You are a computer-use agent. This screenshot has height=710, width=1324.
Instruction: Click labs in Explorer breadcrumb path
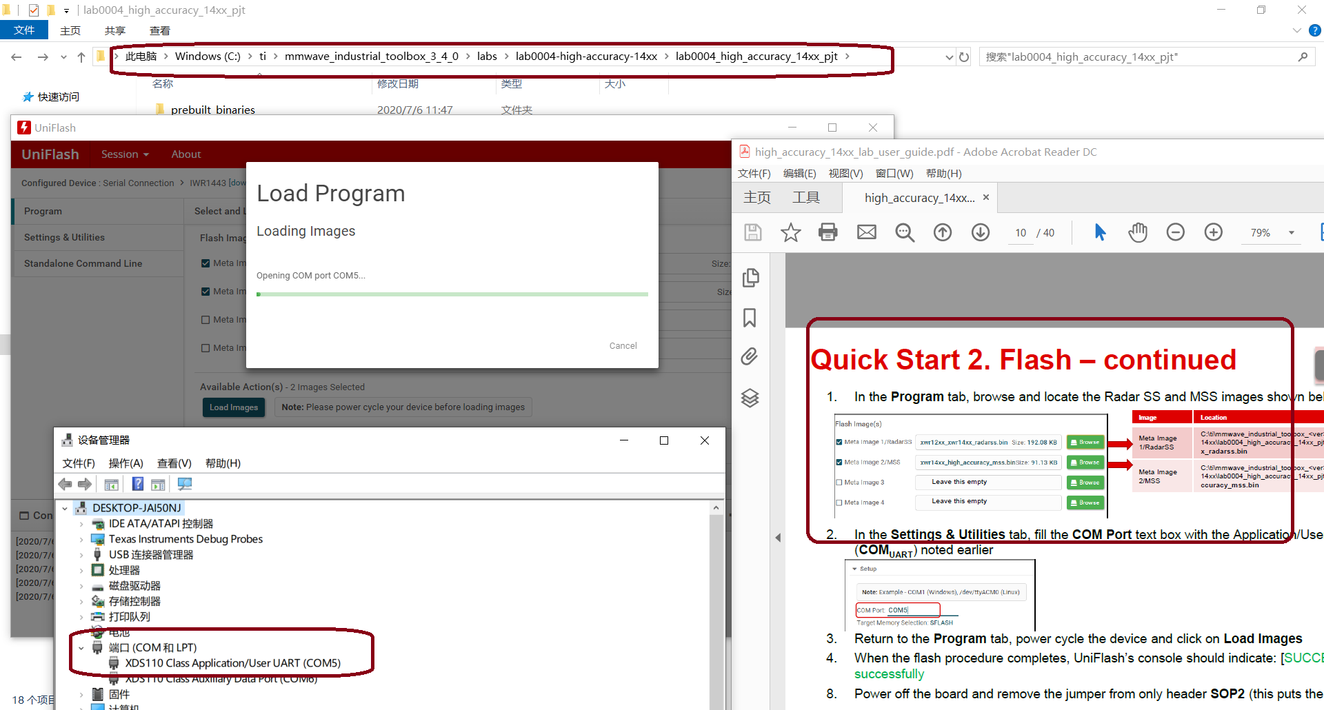[x=487, y=57]
